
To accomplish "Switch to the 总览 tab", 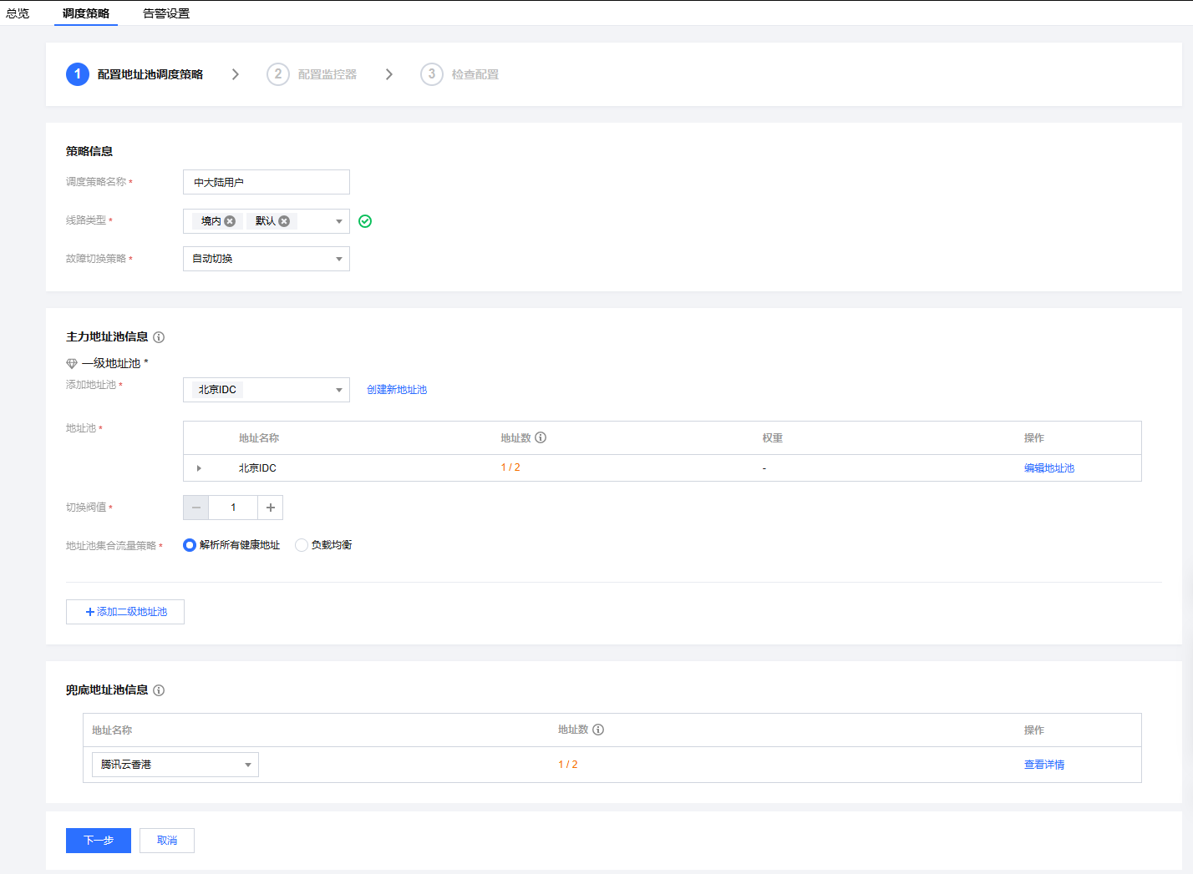I will 18,13.
